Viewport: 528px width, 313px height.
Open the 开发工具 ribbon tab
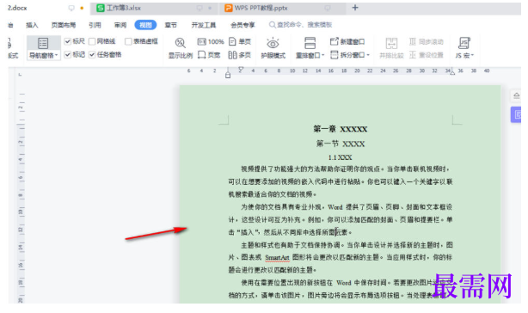(x=204, y=25)
